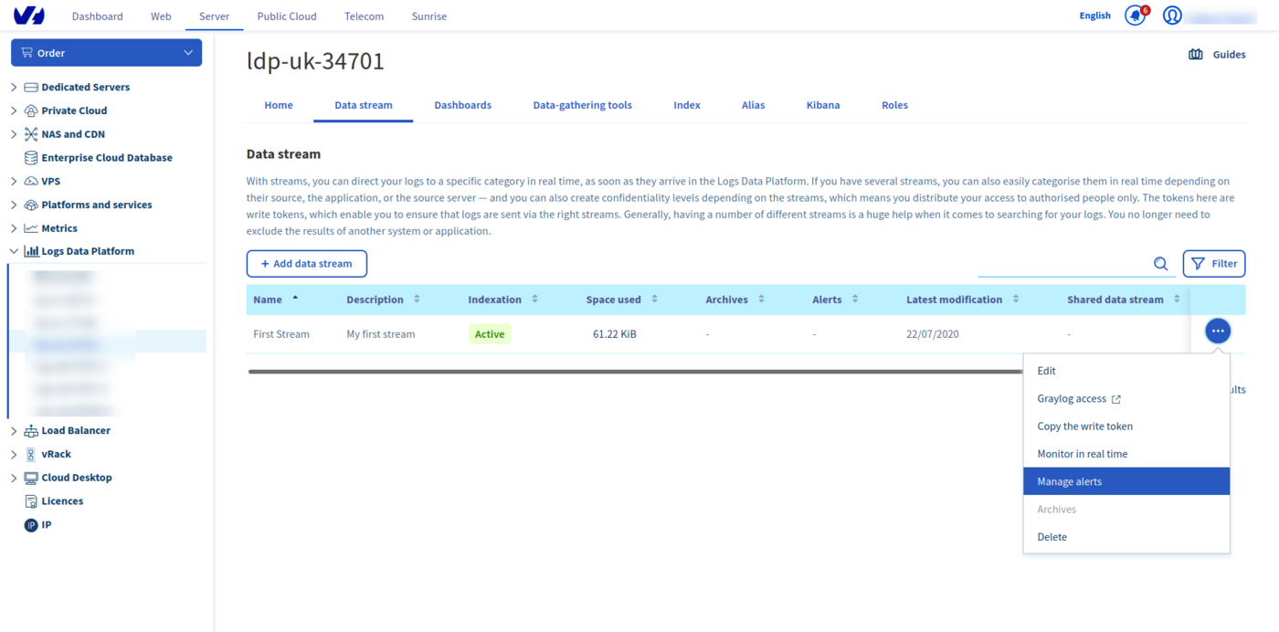This screenshot has width=1279, height=632.
Task: Sort by Latest modification column
Action: pyautogui.click(x=1015, y=300)
